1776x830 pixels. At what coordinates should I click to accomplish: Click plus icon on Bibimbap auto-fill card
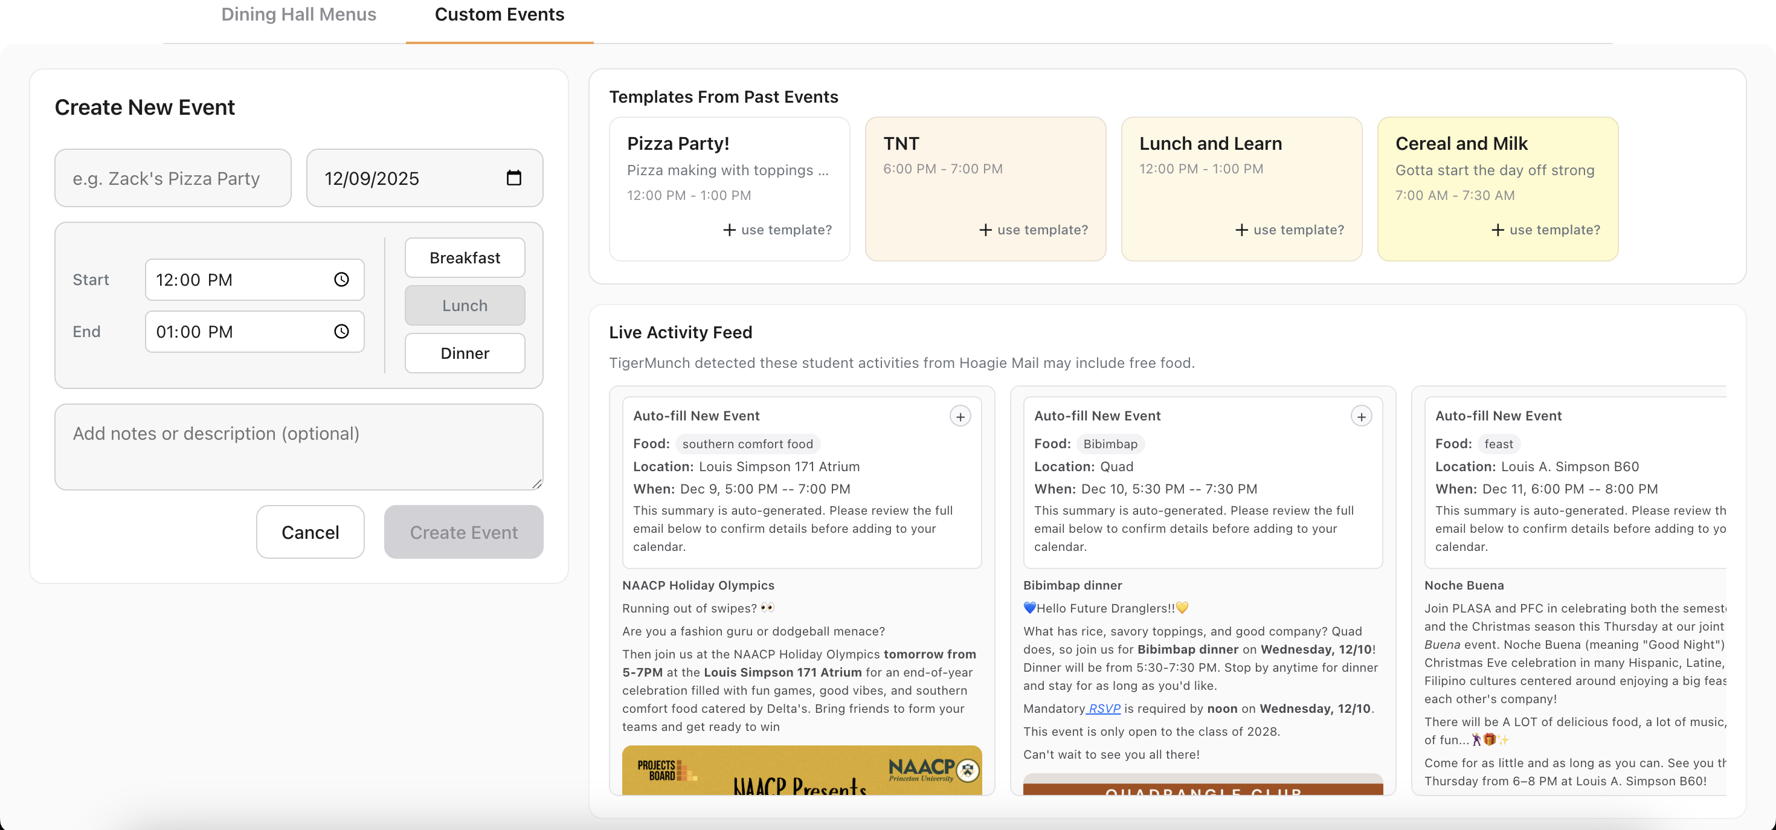(1361, 416)
